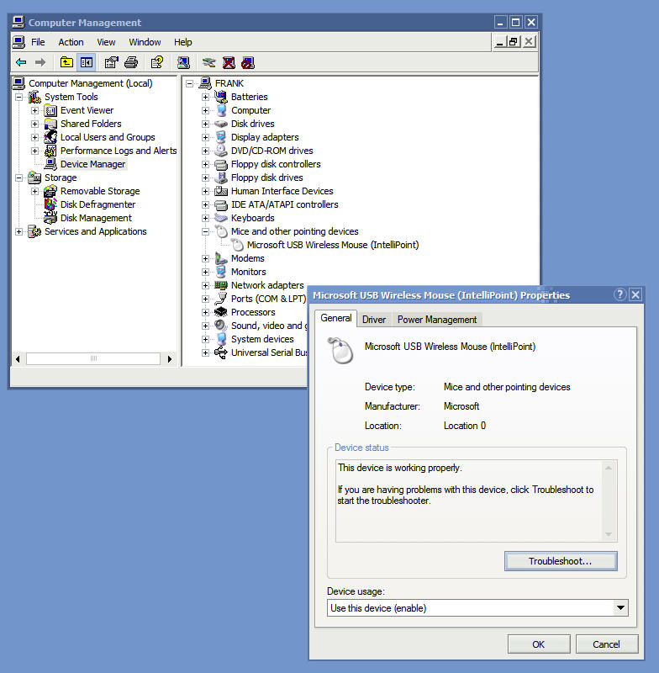Image resolution: width=659 pixels, height=673 pixels.
Task: Click the Batteries category icon
Action: [221, 97]
